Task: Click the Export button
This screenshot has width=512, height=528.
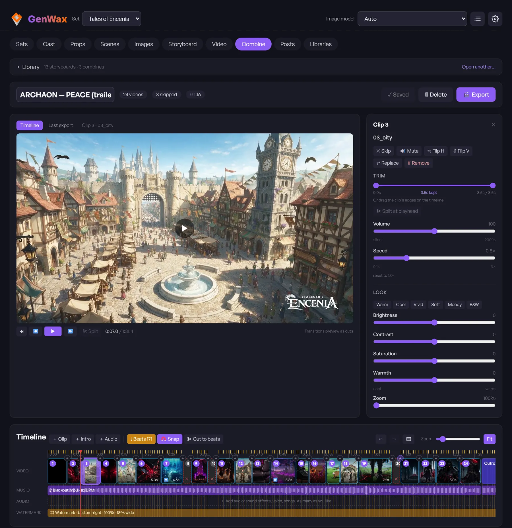Action: pyautogui.click(x=476, y=95)
